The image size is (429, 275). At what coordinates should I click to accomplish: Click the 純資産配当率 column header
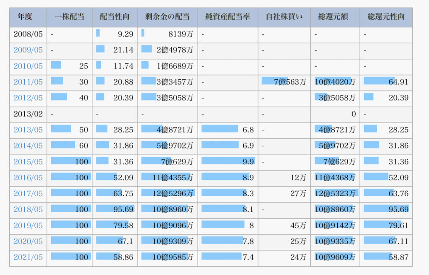click(x=227, y=17)
